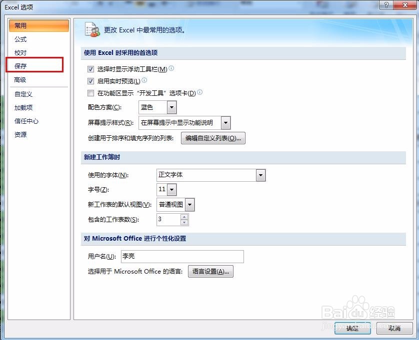Click info icon beside 开发工具 option

pyautogui.click(x=199, y=92)
